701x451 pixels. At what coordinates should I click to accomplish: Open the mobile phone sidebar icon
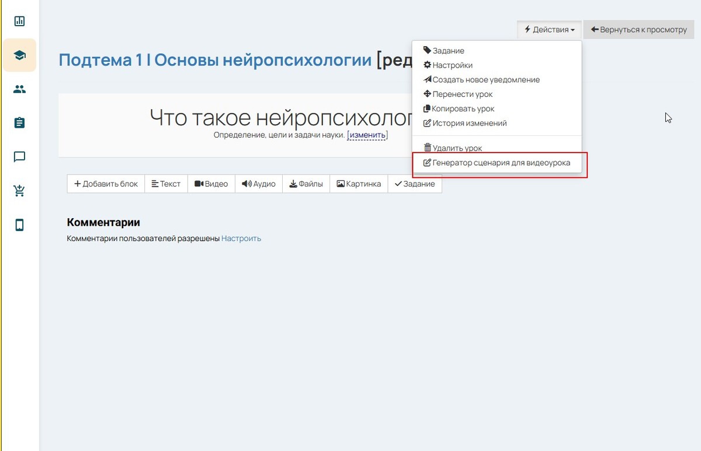click(19, 225)
